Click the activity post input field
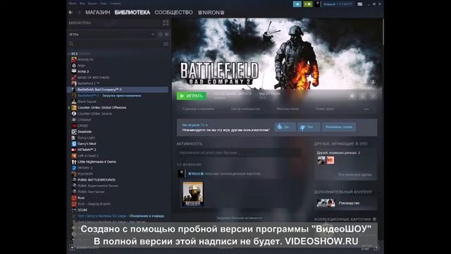Screen dimensions: 451x254 (x=239, y=152)
